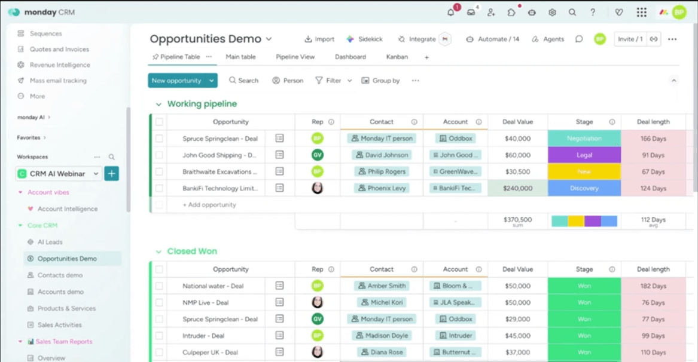Open item updates icon for John Good Shipping
698x362 pixels.
click(279, 155)
